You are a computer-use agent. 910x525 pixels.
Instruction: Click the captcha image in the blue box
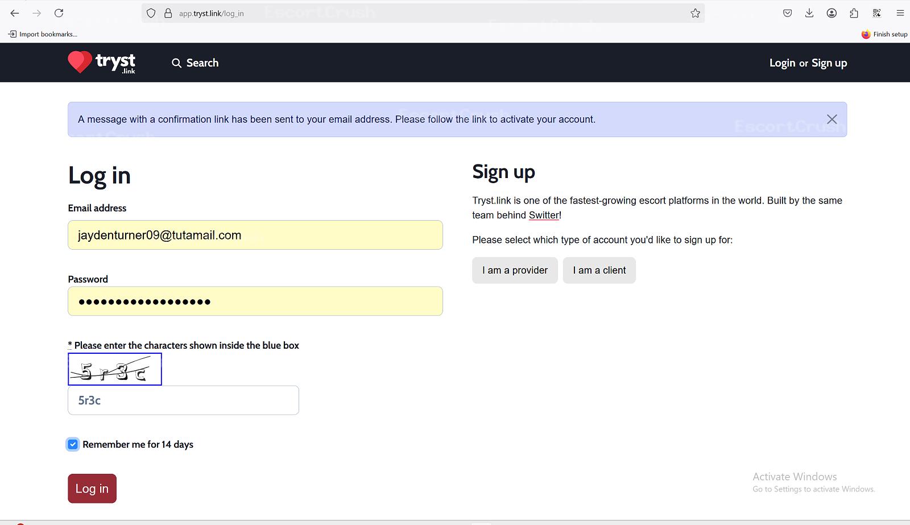115,369
